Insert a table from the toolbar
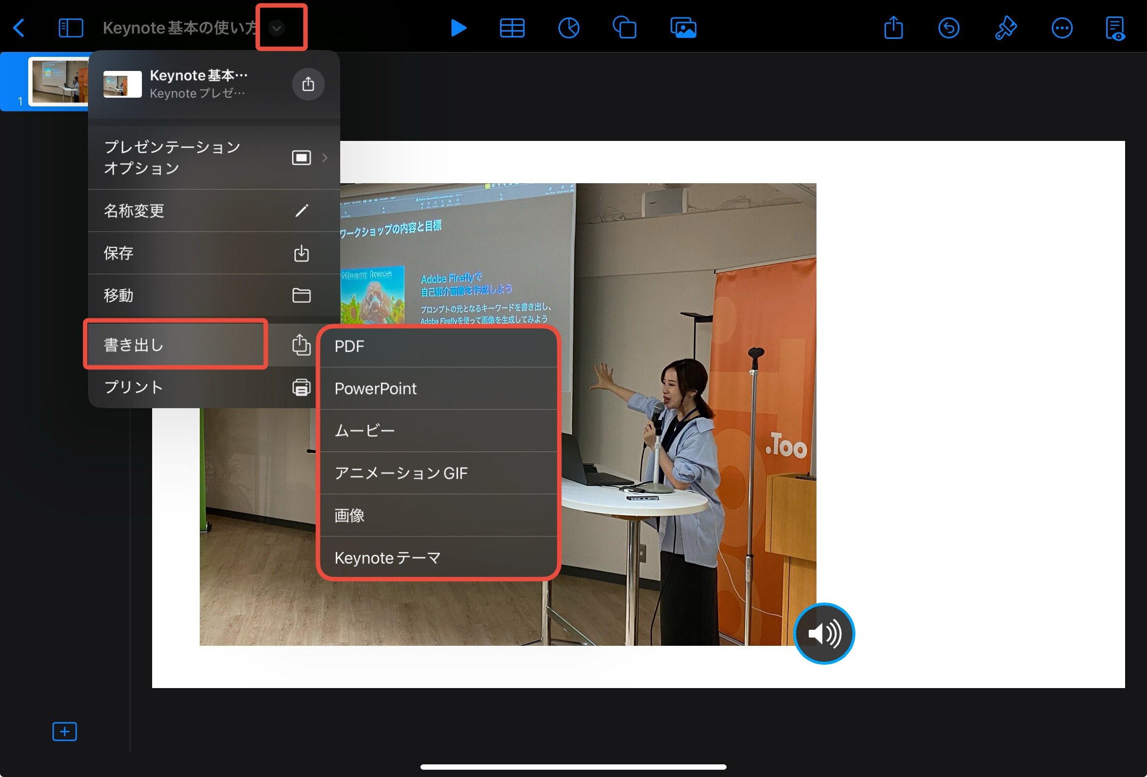The width and height of the screenshot is (1147, 777). [x=512, y=28]
